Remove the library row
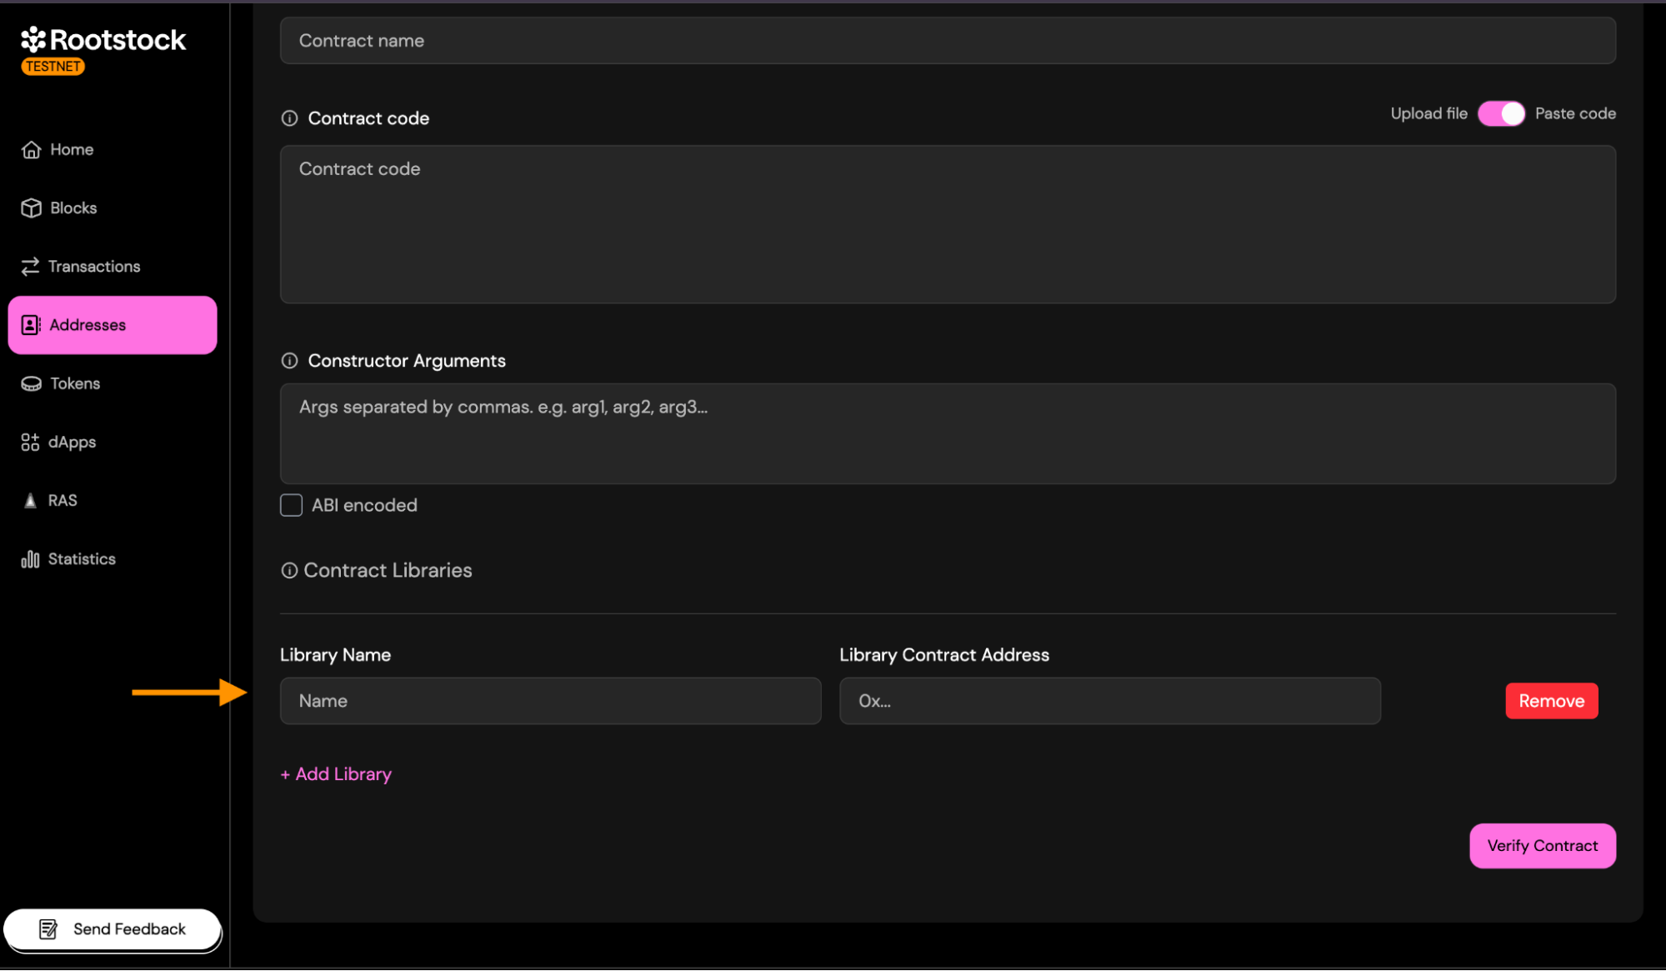 pyautogui.click(x=1550, y=701)
